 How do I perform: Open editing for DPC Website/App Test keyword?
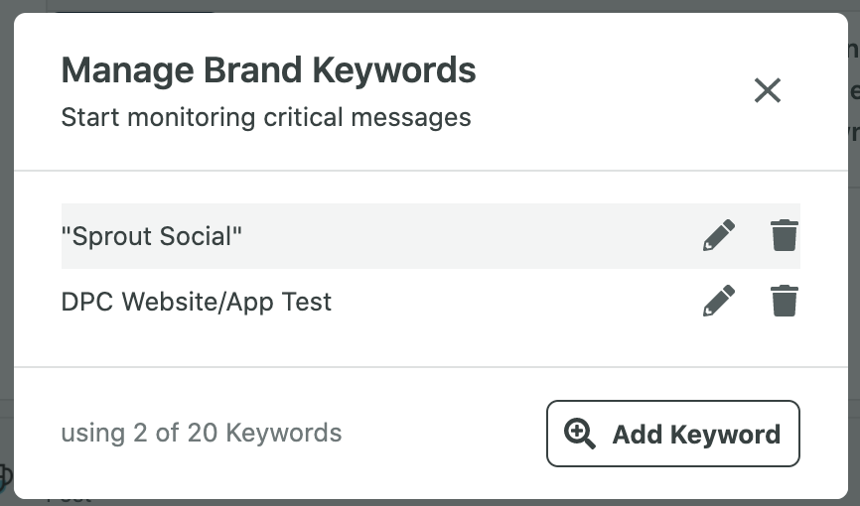[719, 301]
